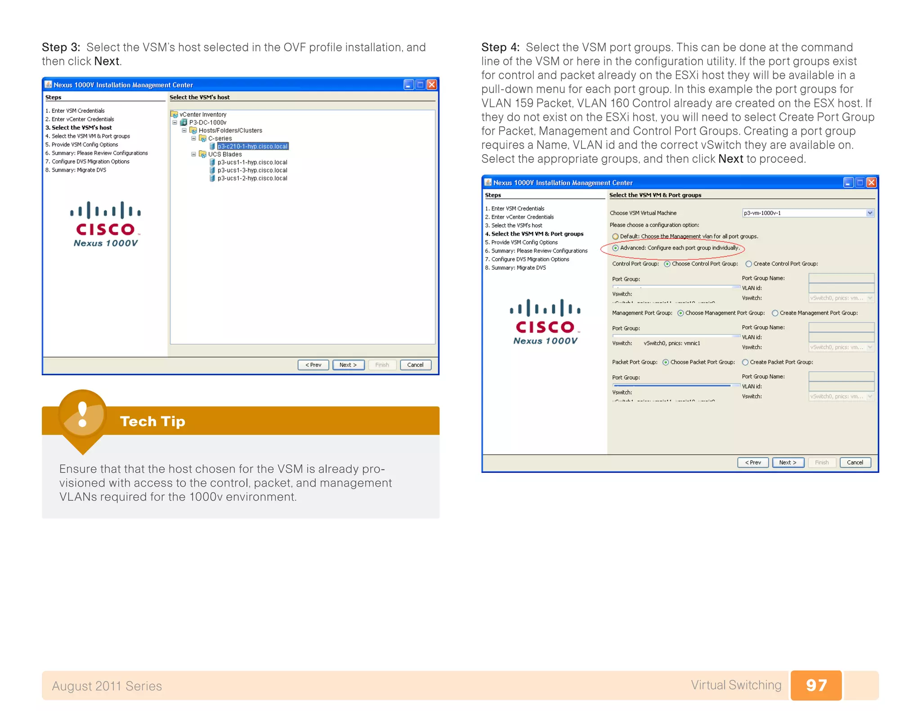Open the Choose VSM Virtual Machine dropdown

870,213
